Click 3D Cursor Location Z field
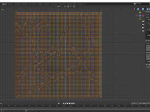This screenshot has width=150, height=112. (x=148, y=50)
